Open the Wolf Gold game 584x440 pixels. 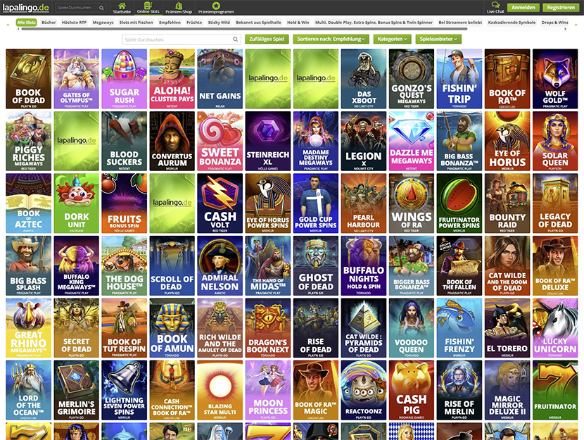555,79
